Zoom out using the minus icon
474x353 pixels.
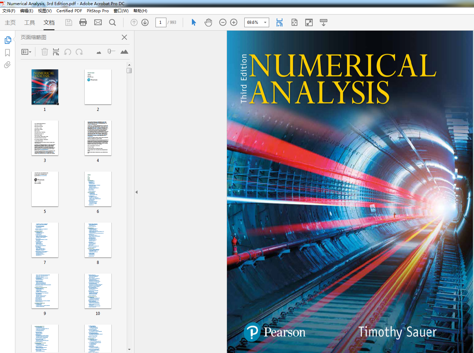(223, 22)
